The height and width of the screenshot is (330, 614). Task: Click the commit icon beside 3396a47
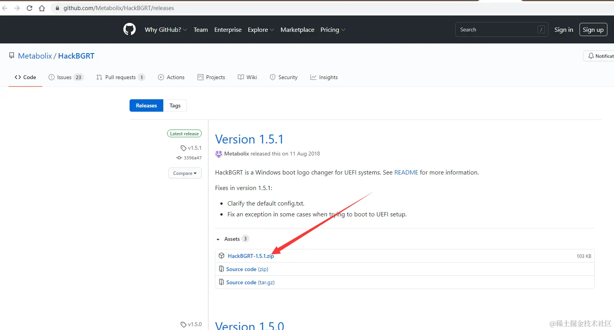(x=179, y=158)
